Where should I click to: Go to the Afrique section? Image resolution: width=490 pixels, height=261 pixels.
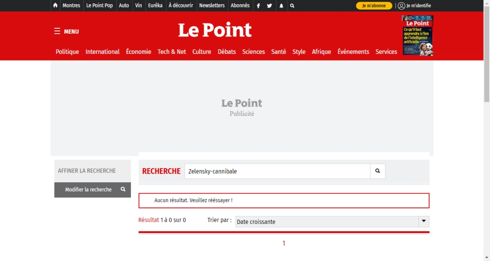click(x=321, y=52)
